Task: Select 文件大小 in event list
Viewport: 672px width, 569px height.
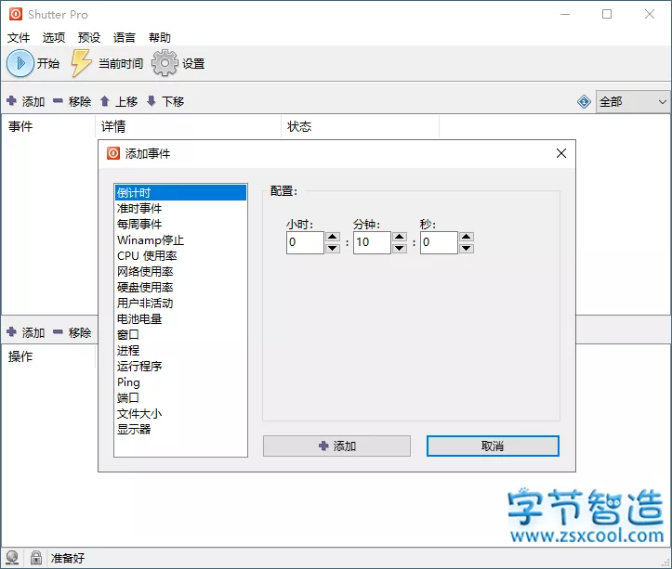Action: click(x=180, y=414)
